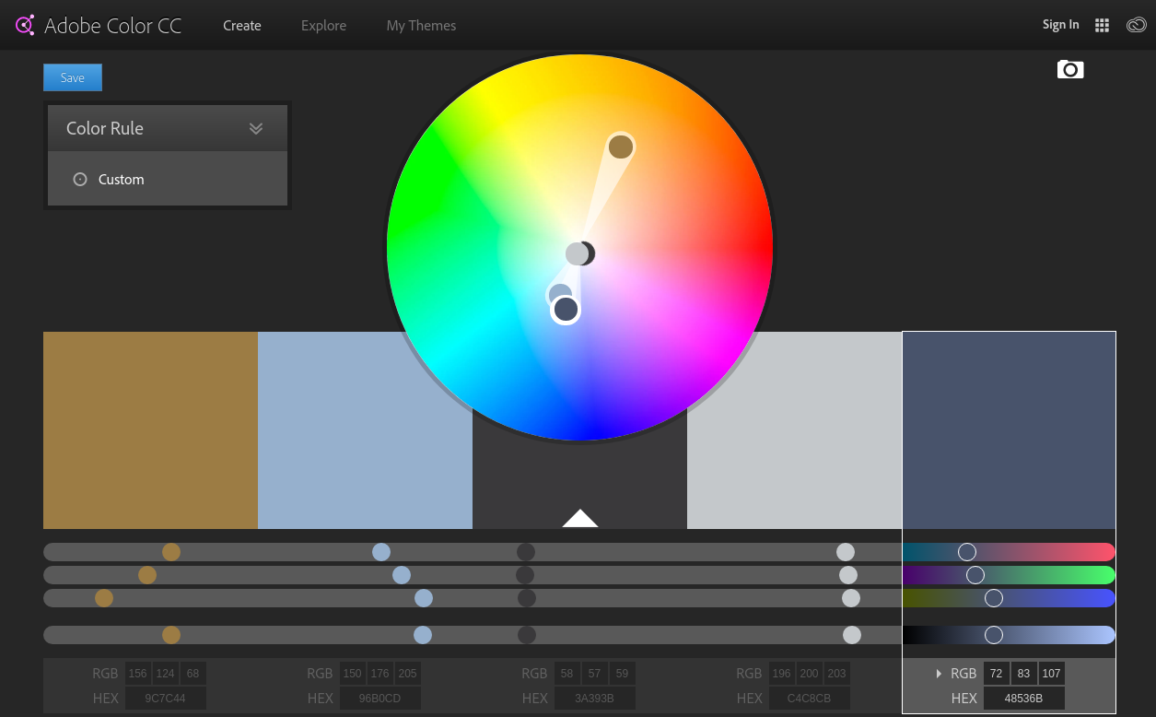Toggle the RGB mode arrow beside 72
This screenshot has height=717, width=1156.
coord(939,674)
